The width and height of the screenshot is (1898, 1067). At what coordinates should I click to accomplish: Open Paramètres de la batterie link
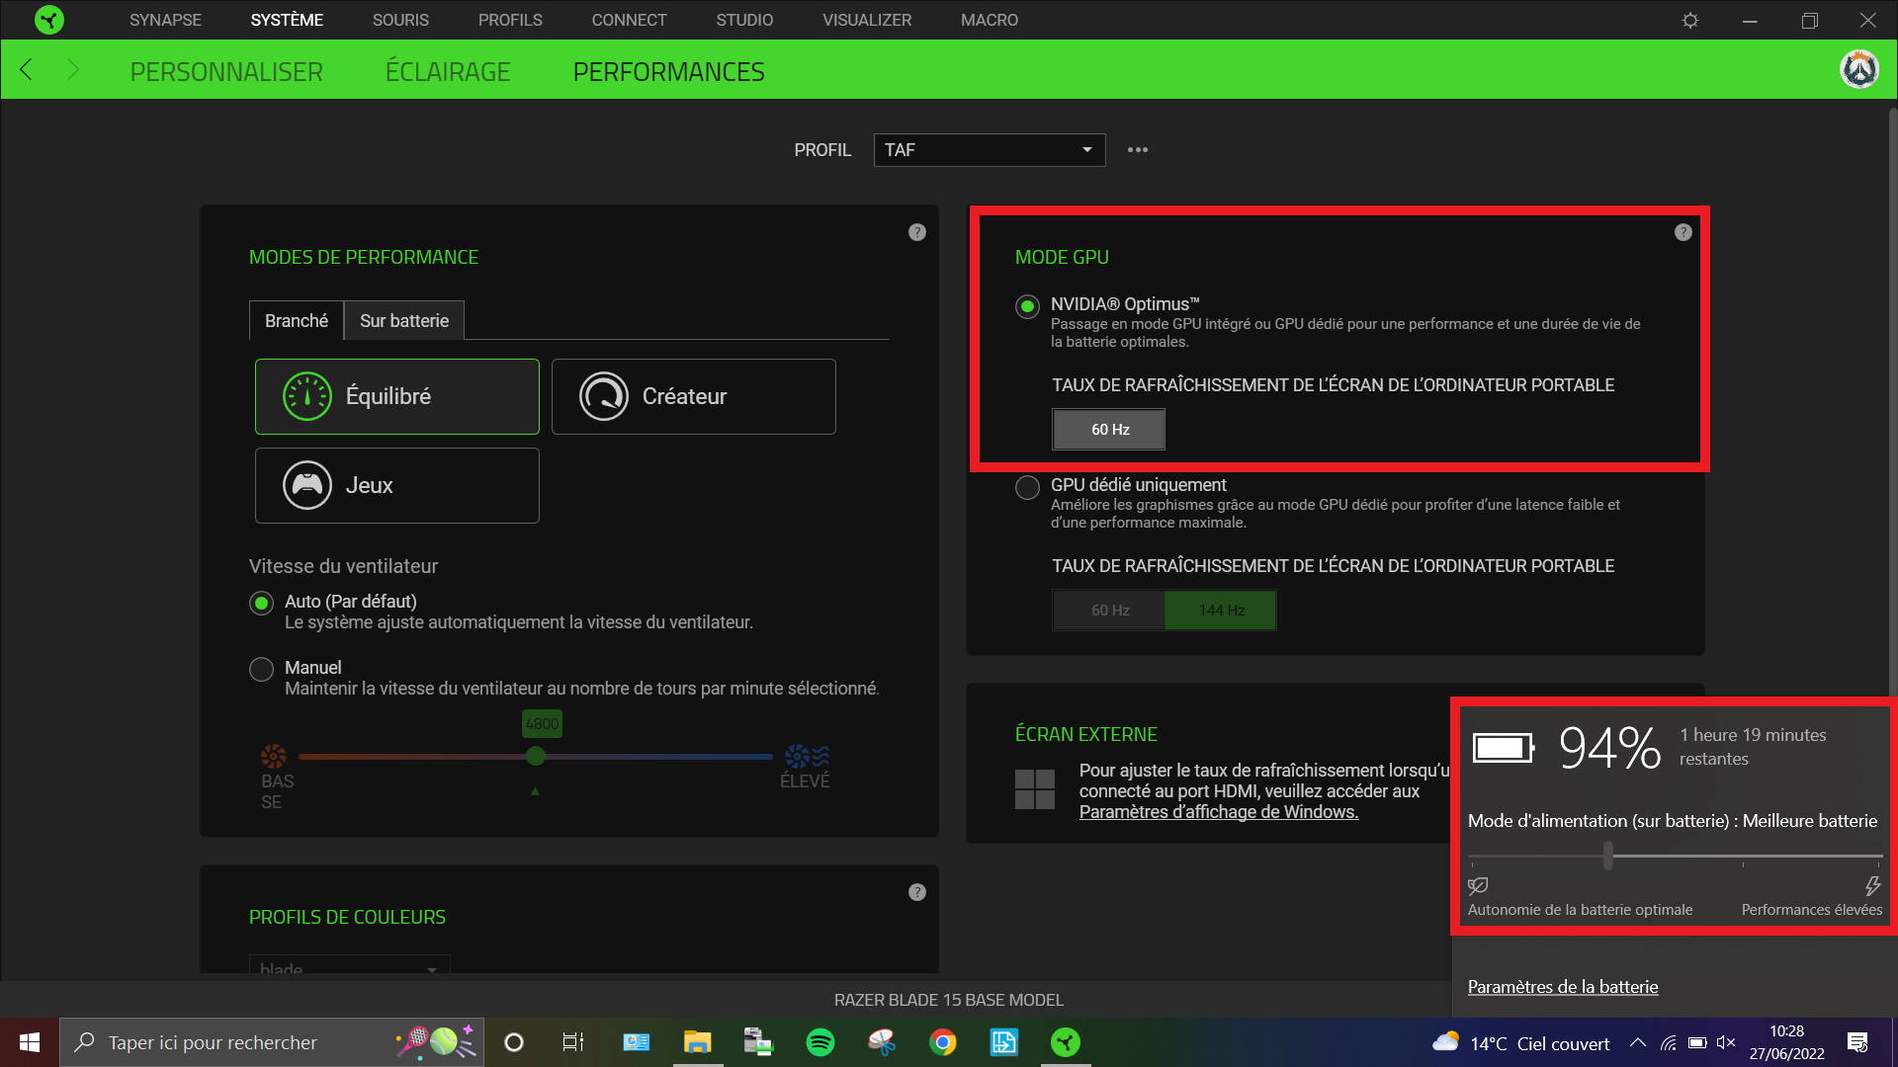coord(1563,987)
